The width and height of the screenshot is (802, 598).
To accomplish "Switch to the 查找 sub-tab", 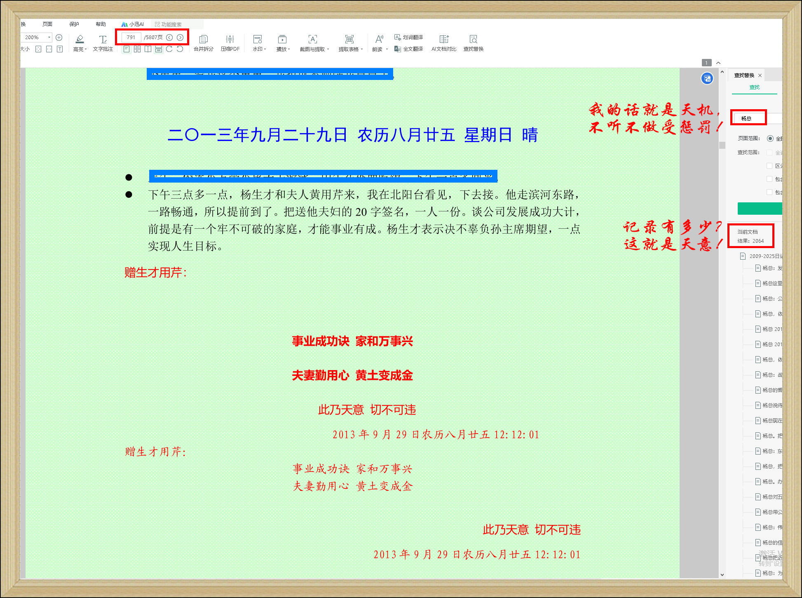I will coord(754,87).
